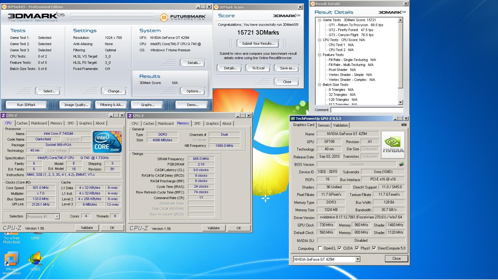Collapse the Game Tests tree node

(319, 20)
